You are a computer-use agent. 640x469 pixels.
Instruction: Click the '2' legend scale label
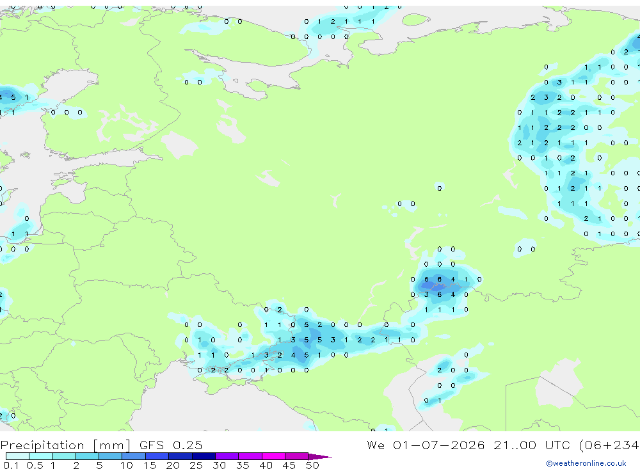point(76,465)
